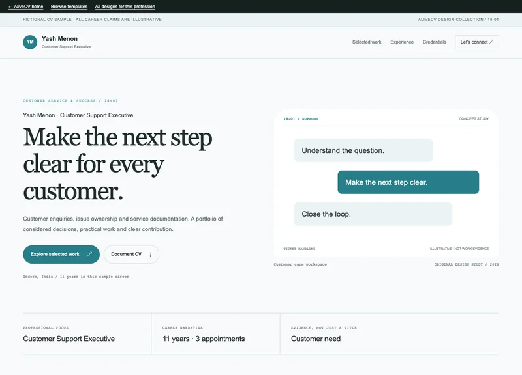
Task: Click the Indore, India location line
Action: [x=76, y=276]
